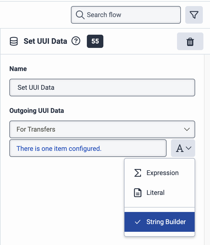Toggle the A value-type dropdown

click(x=183, y=148)
